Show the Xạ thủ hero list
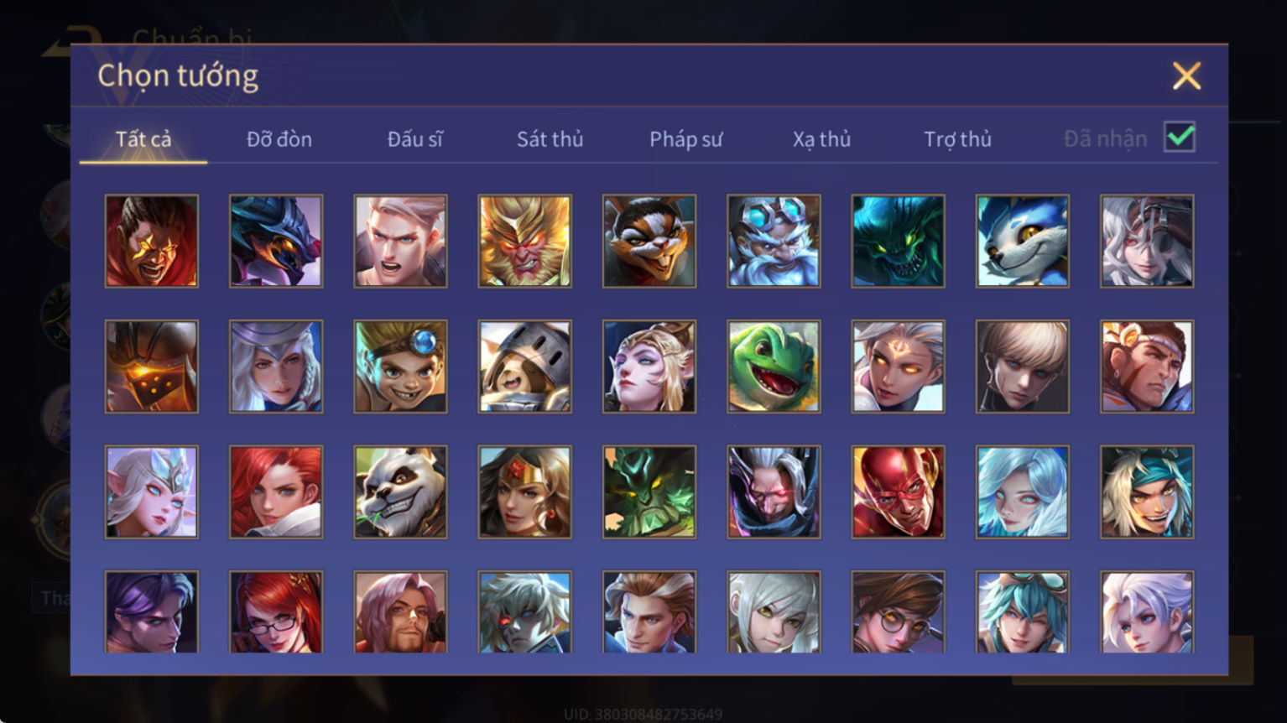Viewport: 1287px width, 723px height. click(821, 139)
